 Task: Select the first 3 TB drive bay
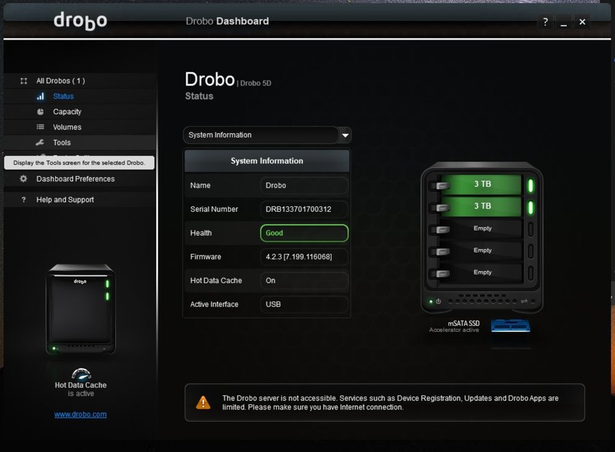click(x=482, y=184)
